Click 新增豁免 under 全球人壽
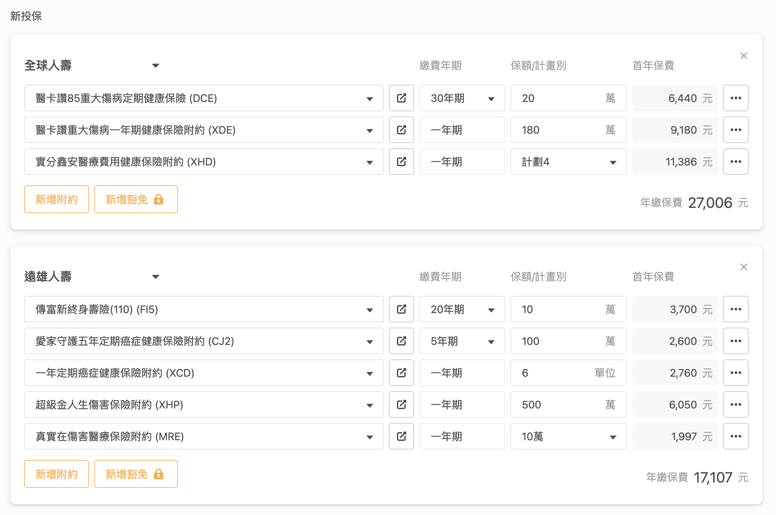The height and width of the screenshot is (515, 776). [136, 199]
